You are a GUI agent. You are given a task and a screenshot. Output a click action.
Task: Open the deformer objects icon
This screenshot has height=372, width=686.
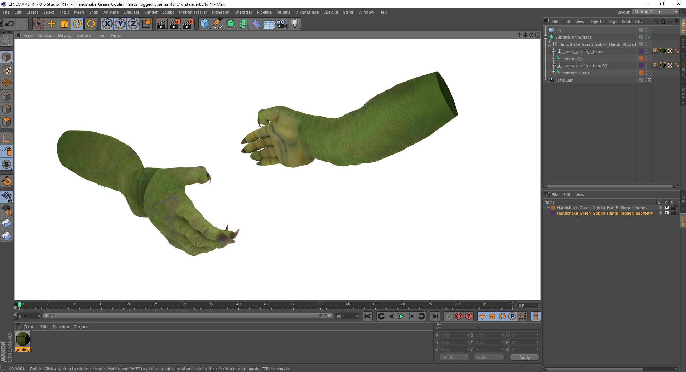[256, 24]
